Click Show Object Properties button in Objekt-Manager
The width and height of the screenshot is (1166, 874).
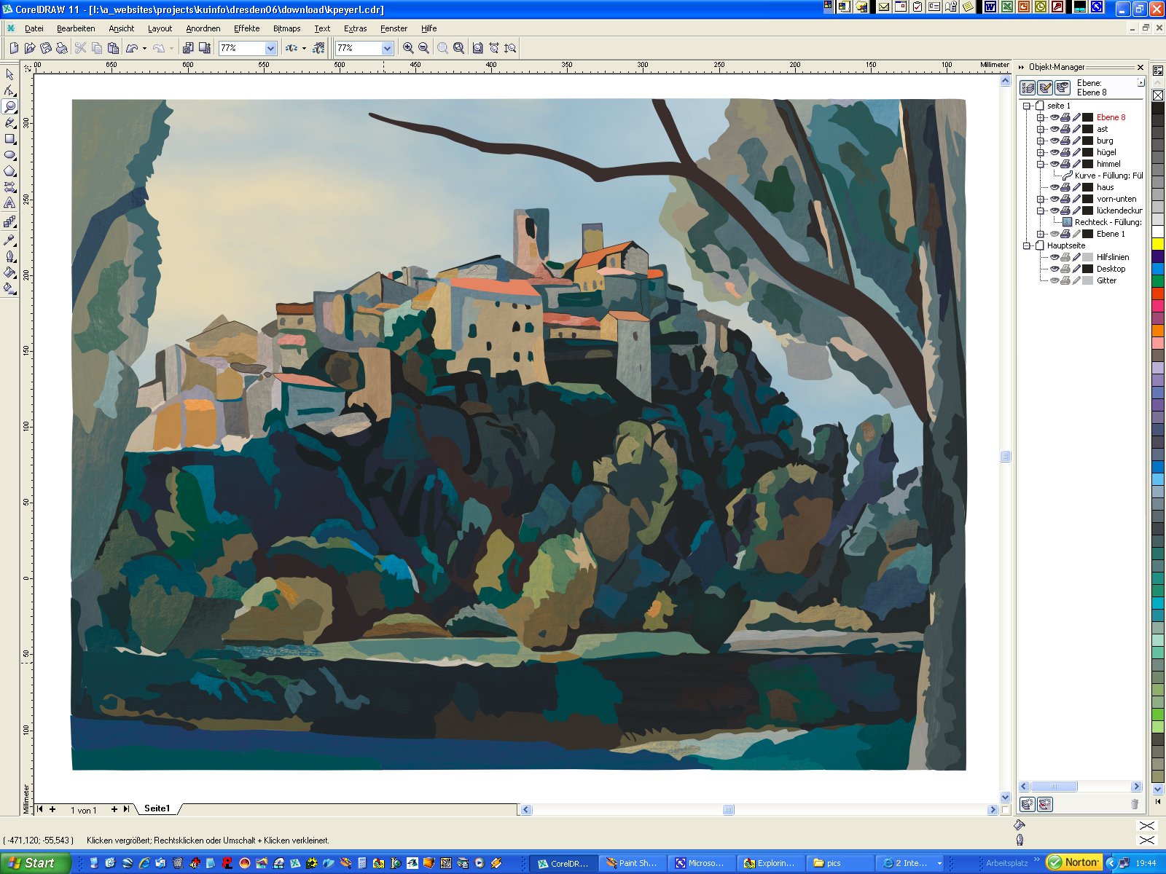pos(1028,87)
